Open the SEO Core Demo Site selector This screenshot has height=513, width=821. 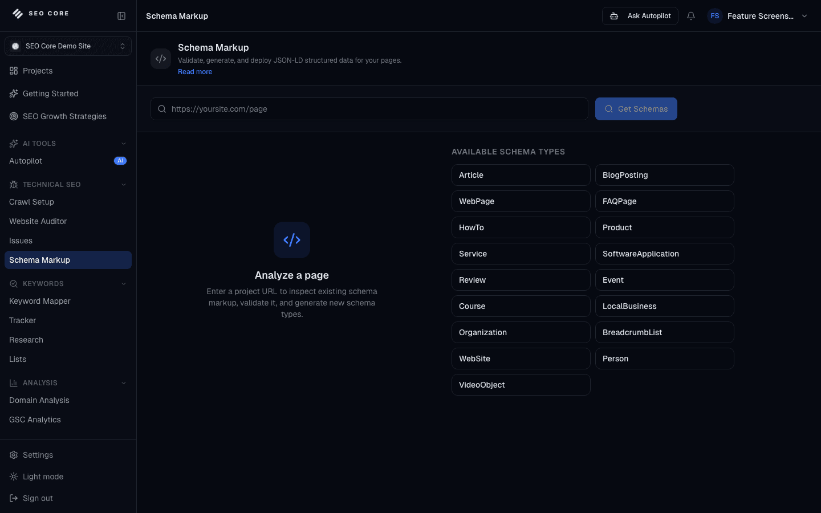tap(68, 46)
